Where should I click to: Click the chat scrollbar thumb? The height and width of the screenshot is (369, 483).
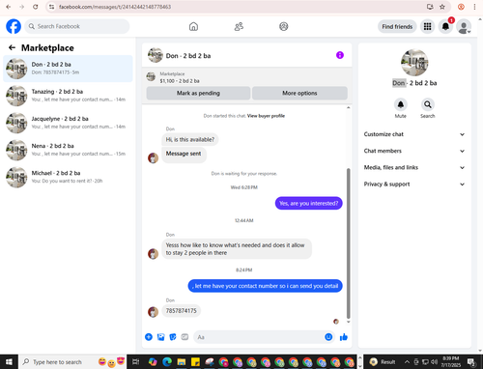(348, 243)
